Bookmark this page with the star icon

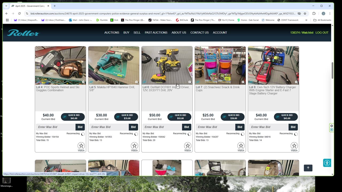coord(305,13)
